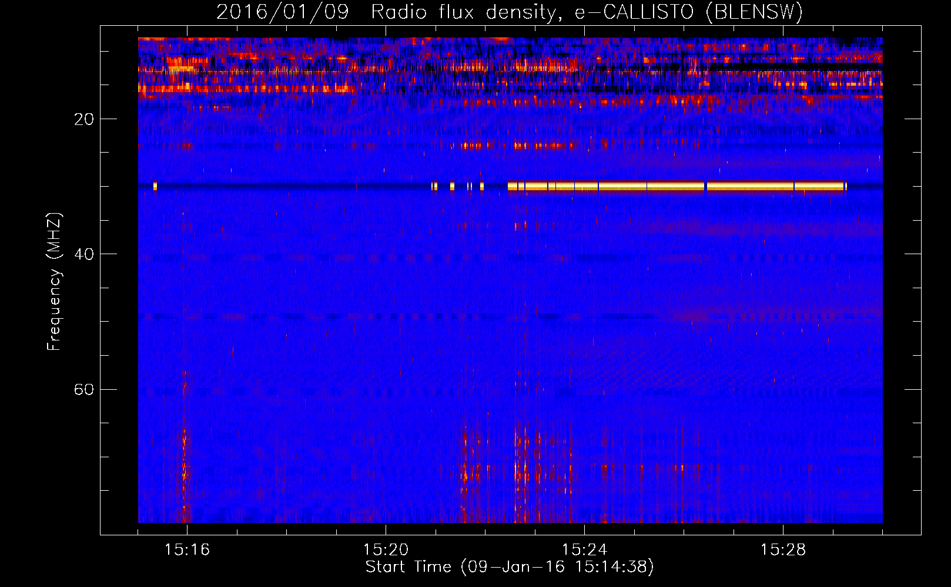
Task: Click the 15:24 time tick label
Action: 584,549
